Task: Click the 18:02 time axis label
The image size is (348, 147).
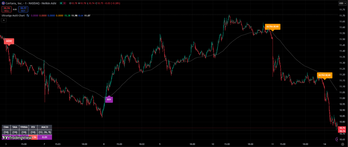Action: pyautogui.click(x=142, y=144)
